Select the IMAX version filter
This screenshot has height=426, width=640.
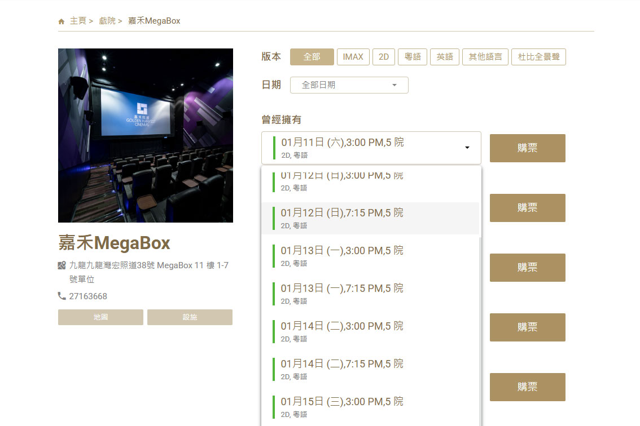click(x=353, y=57)
